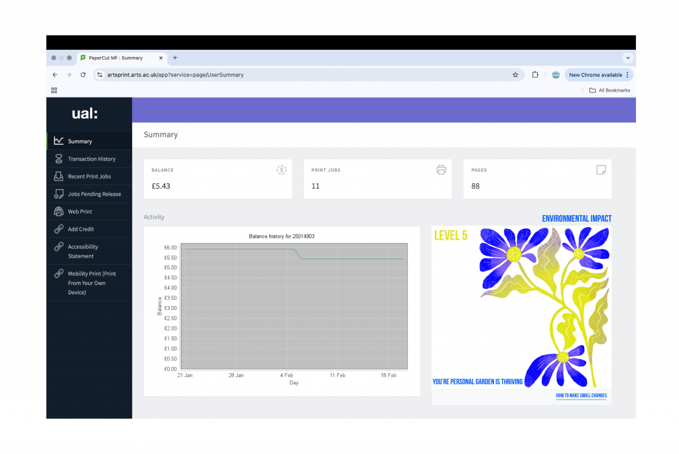Open a new browser tab
Screen dimensions: 679x454
tap(175, 58)
